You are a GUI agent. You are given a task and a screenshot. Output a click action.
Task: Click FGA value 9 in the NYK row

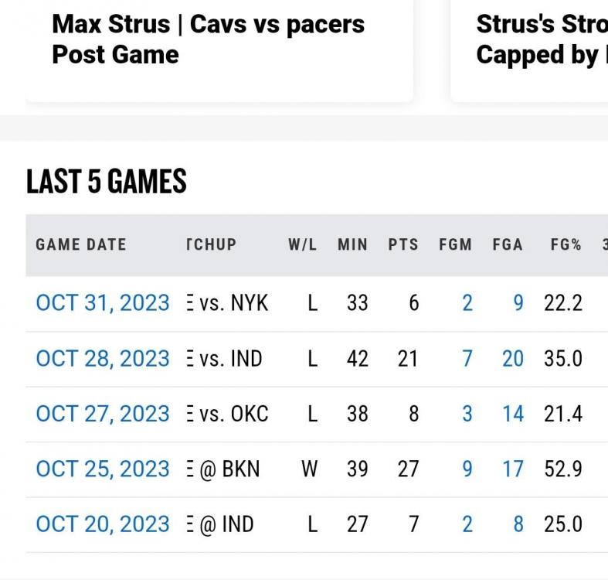point(518,303)
